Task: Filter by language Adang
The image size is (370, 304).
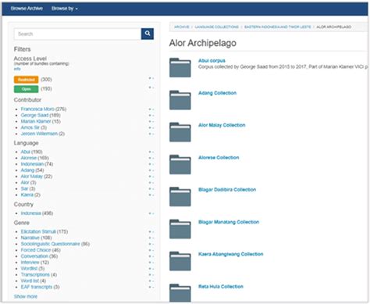Action: [27, 170]
